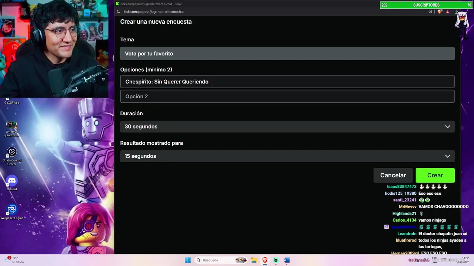Open the Discord desktop shortcut
The height and width of the screenshot is (266, 474).
click(12, 183)
